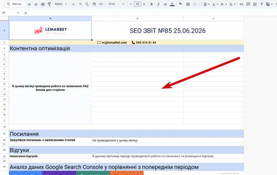Select 'Закупівля посилань з написанням статей' cell
Viewport: 277px width, 175px height.
pyautogui.click(x=50, y=140)
